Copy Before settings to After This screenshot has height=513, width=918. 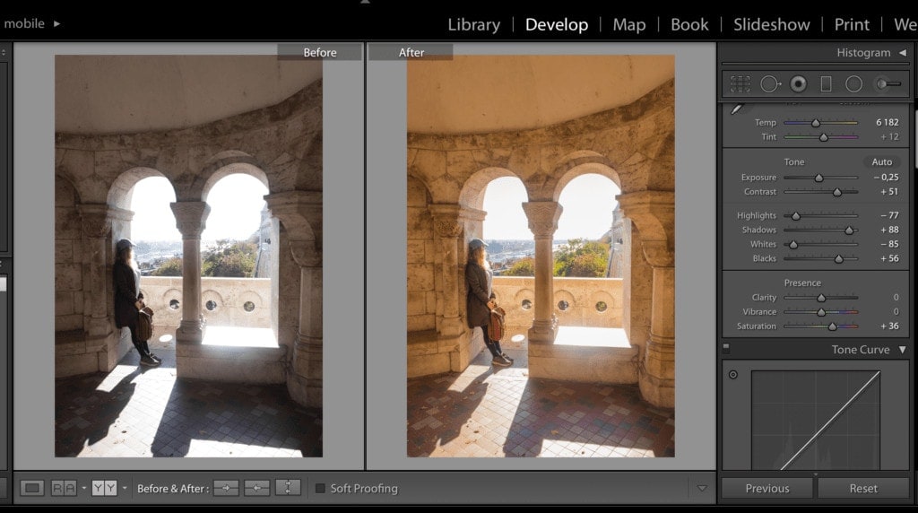coord(227,489)
